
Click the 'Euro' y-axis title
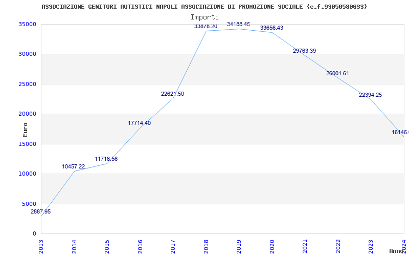point(25,130)
